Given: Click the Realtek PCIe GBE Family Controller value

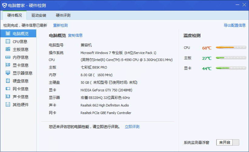Looking at the screenshot, I should point(106,113).
